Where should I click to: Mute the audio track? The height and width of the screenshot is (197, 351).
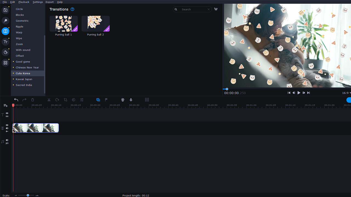click(x=7, y=140)
